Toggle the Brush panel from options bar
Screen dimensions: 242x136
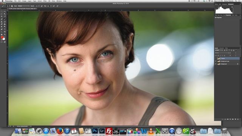pos(12,6)
